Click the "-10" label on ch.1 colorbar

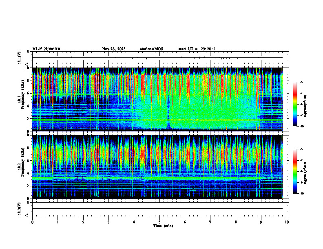301,127
